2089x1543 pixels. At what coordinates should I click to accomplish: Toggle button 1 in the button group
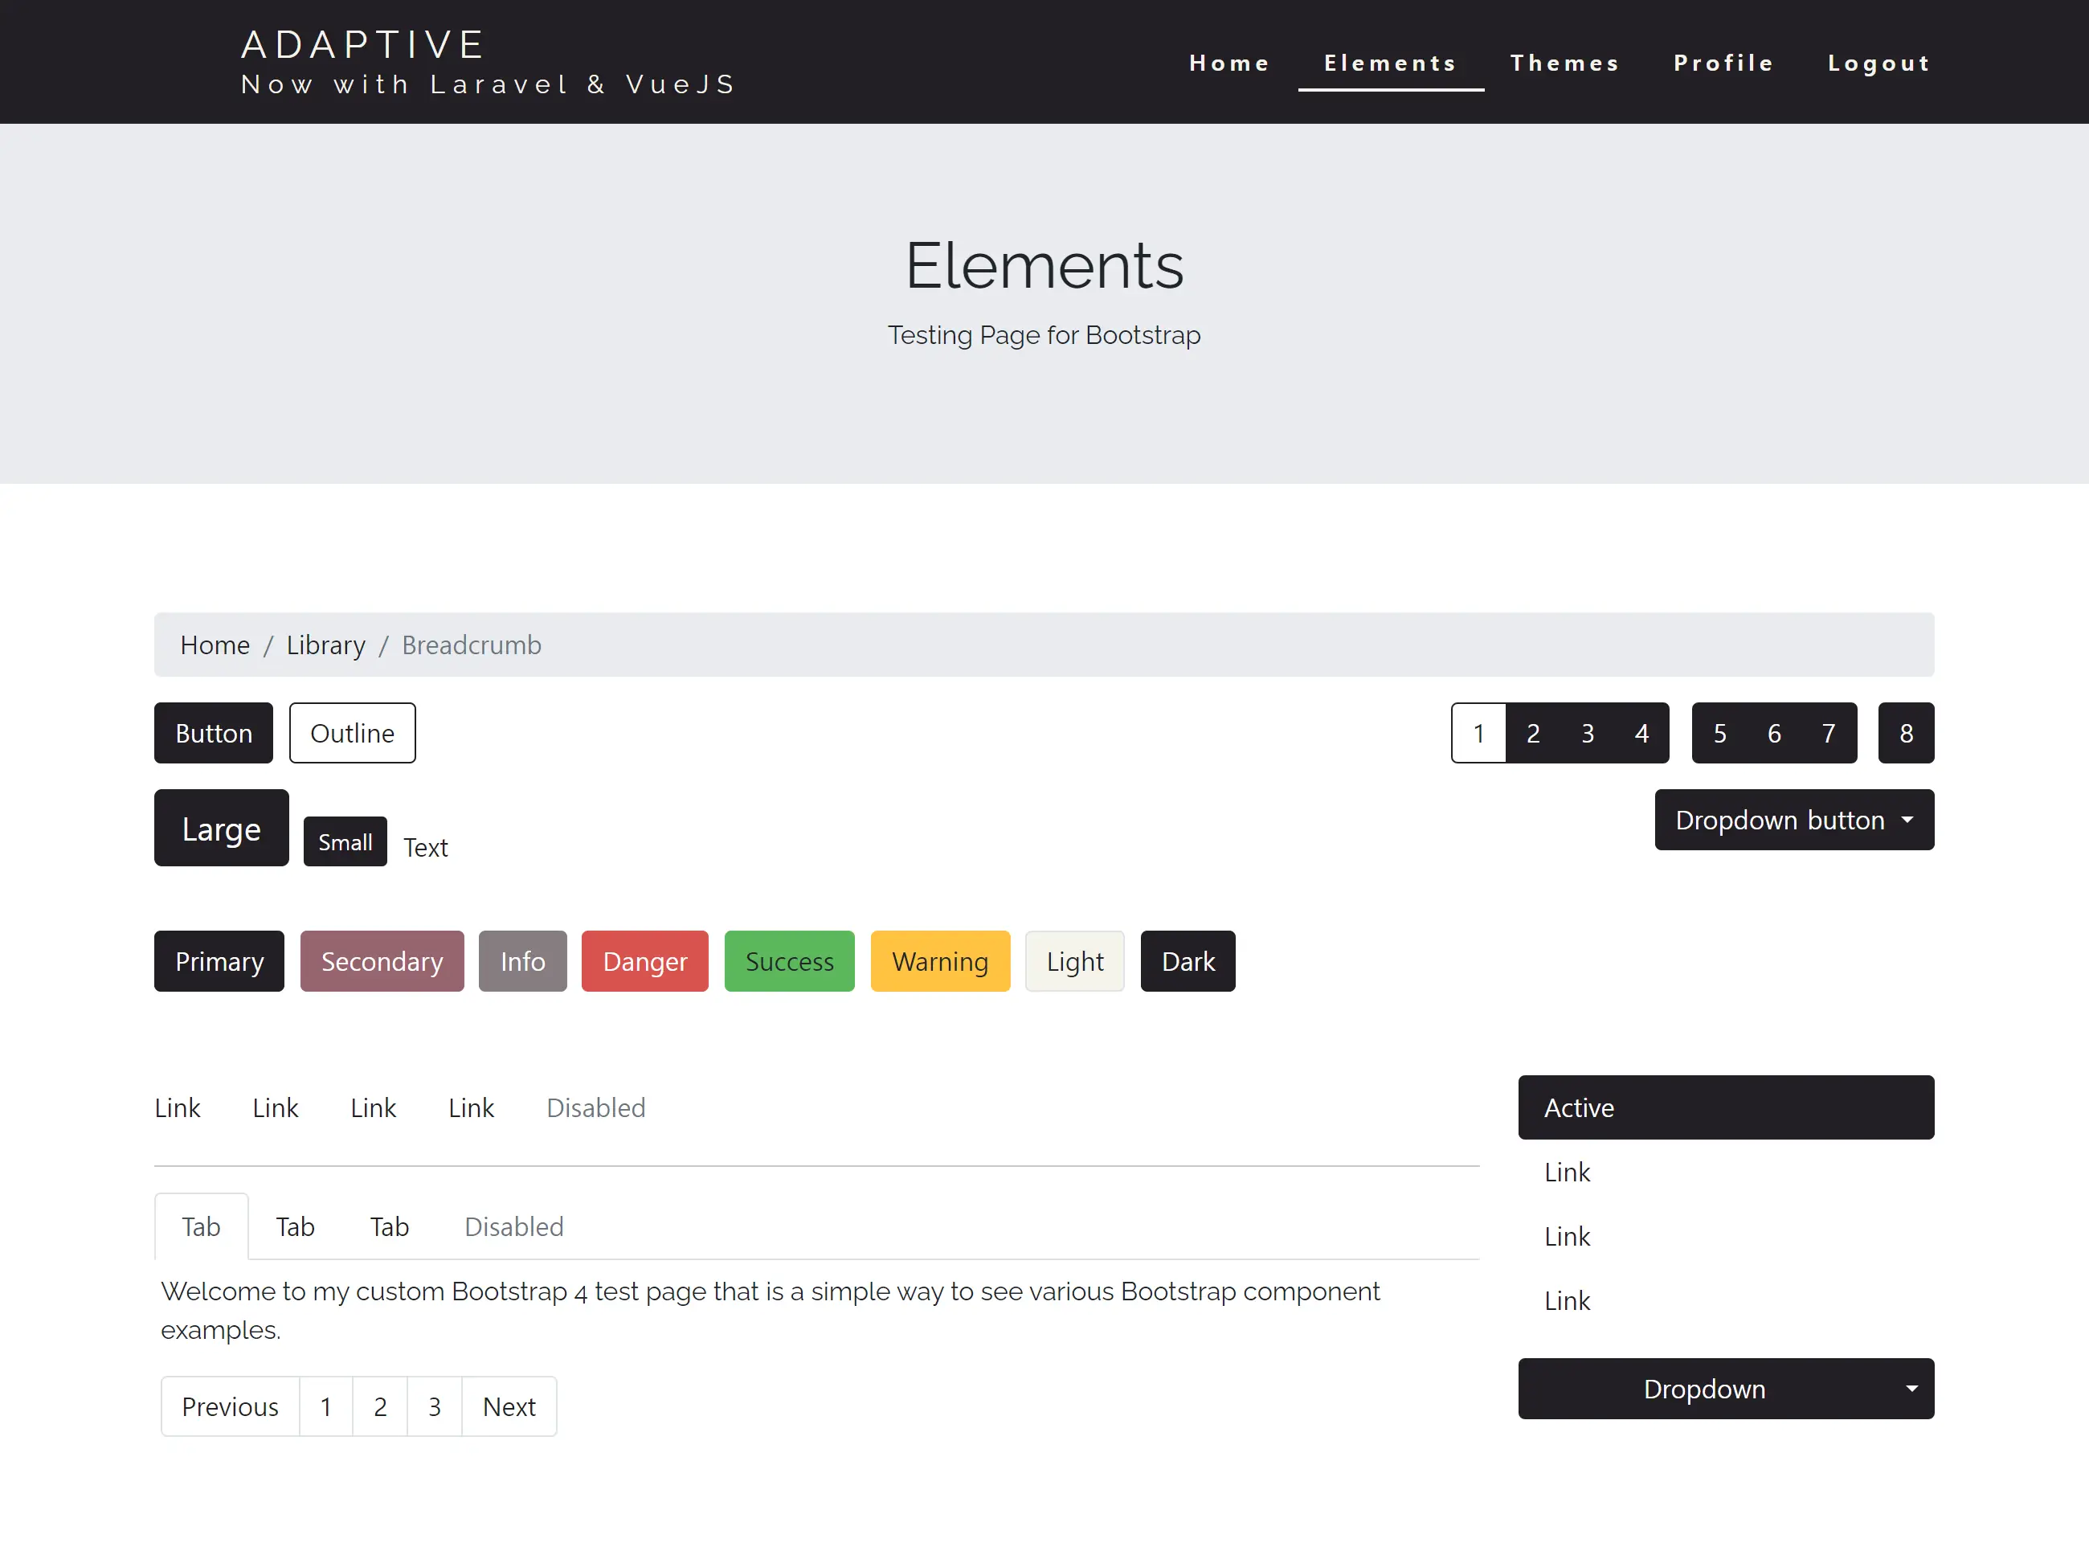1478,733
